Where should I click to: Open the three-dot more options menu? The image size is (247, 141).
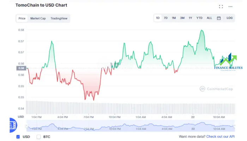[x=230, y=6]
